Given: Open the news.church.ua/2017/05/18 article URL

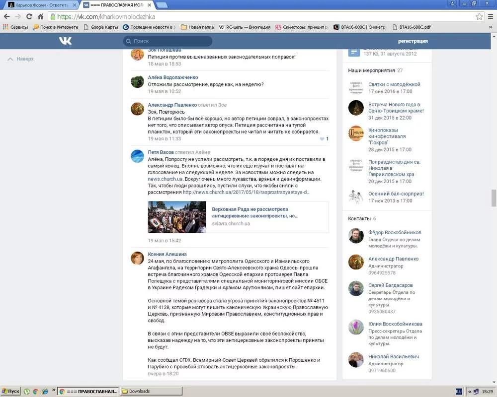Looking at the screenshot, I should [x=246, y=192].
